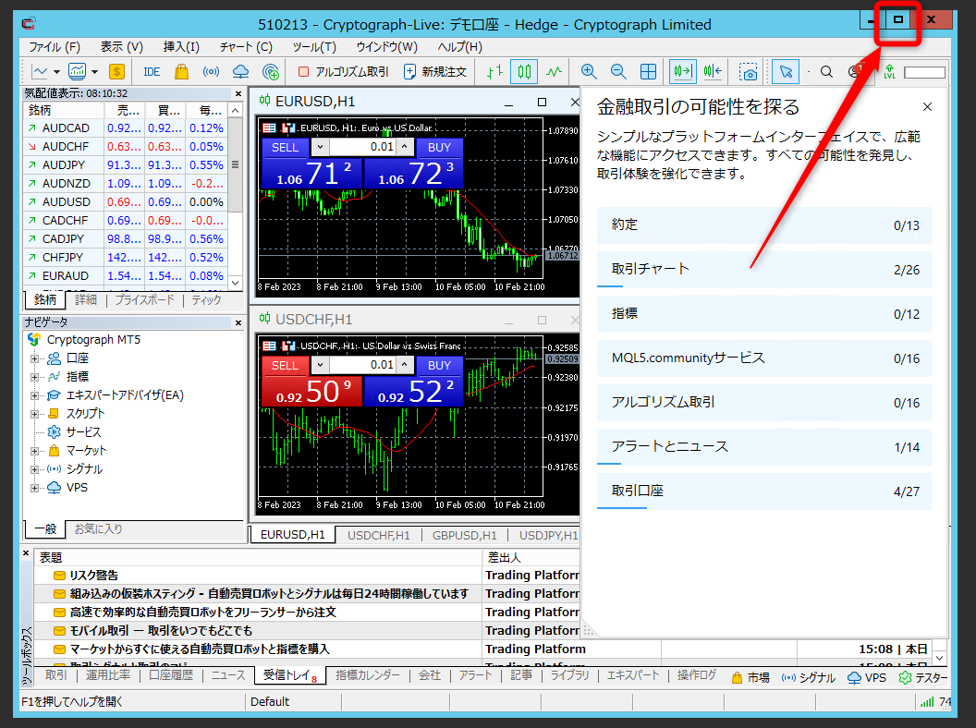This screenshot has width=976, height=728.
Task: Open EURUSD lot size dropdown arrow
Action: click(320, 147)
